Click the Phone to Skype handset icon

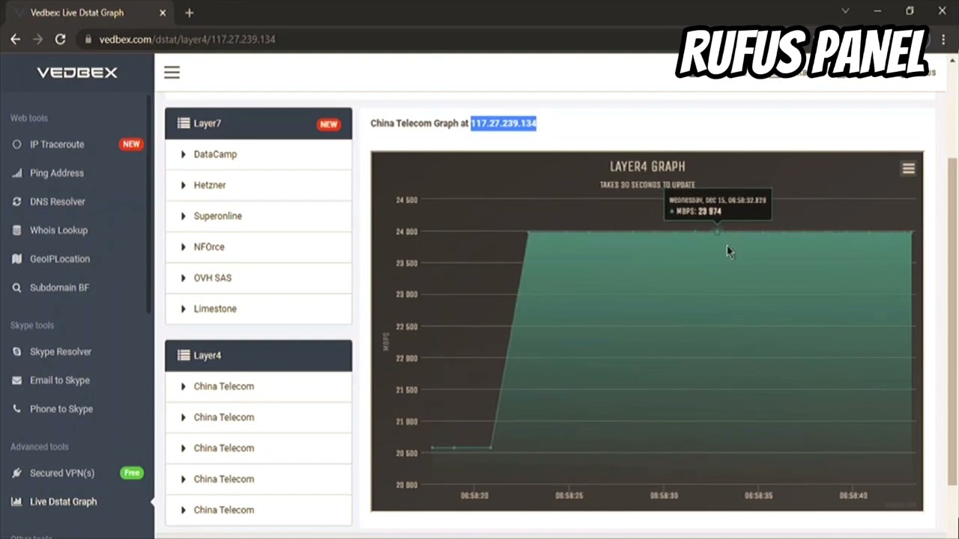click(16, 409)
